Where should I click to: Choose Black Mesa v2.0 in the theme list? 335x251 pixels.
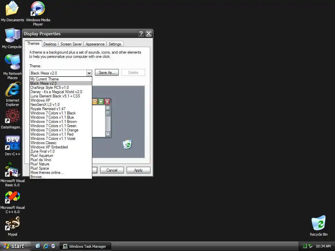[61, 83]
